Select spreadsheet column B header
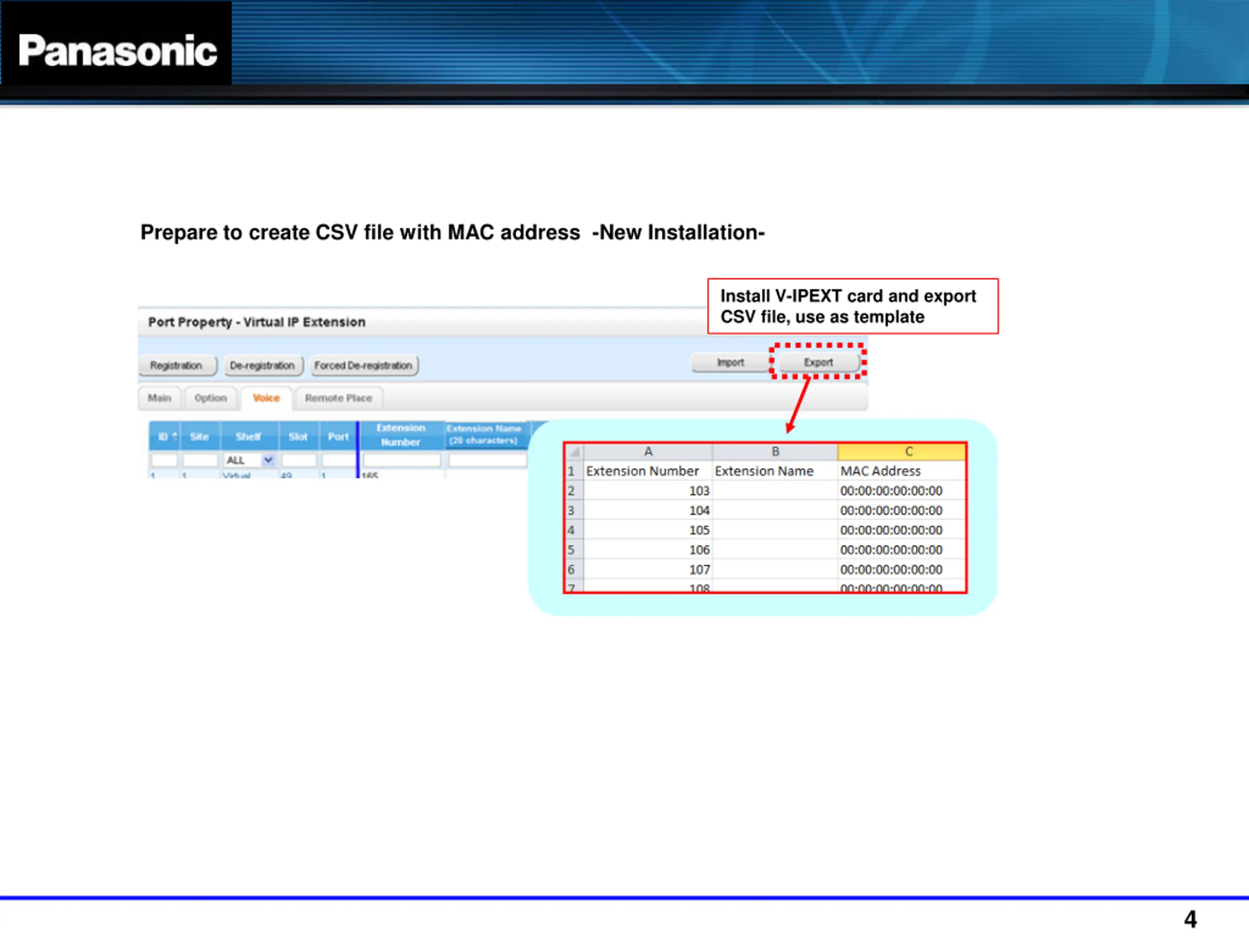 point(776,452)
